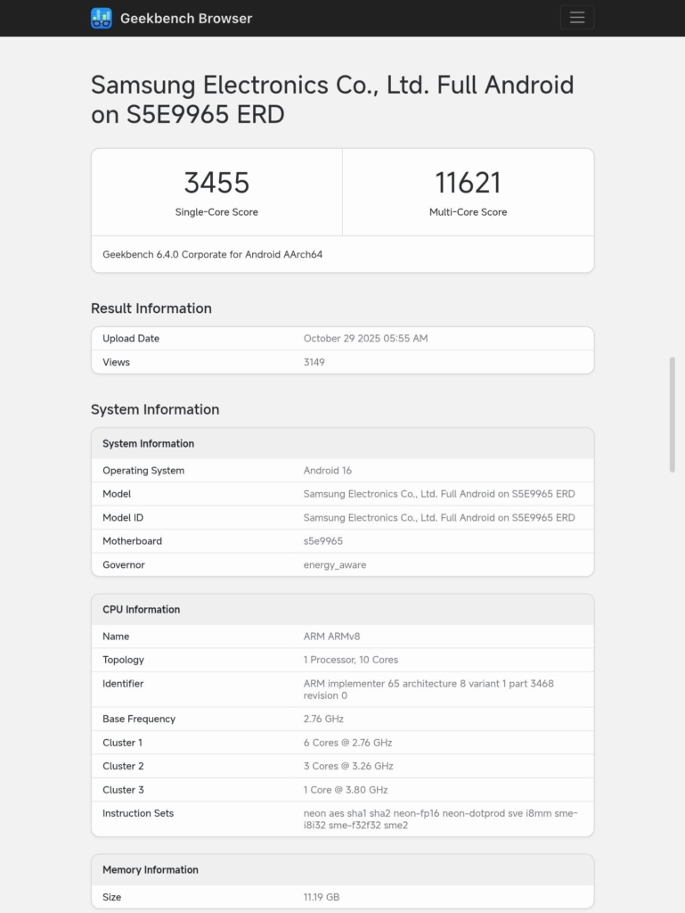685x913 pixels.
Task: Click the Model row in System Information
Action: tap(341, 494)
